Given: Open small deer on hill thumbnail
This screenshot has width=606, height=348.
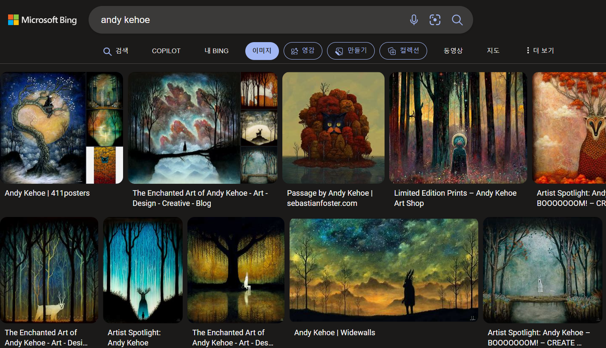Looking at the screenshot, I should [x=259, y=128].
